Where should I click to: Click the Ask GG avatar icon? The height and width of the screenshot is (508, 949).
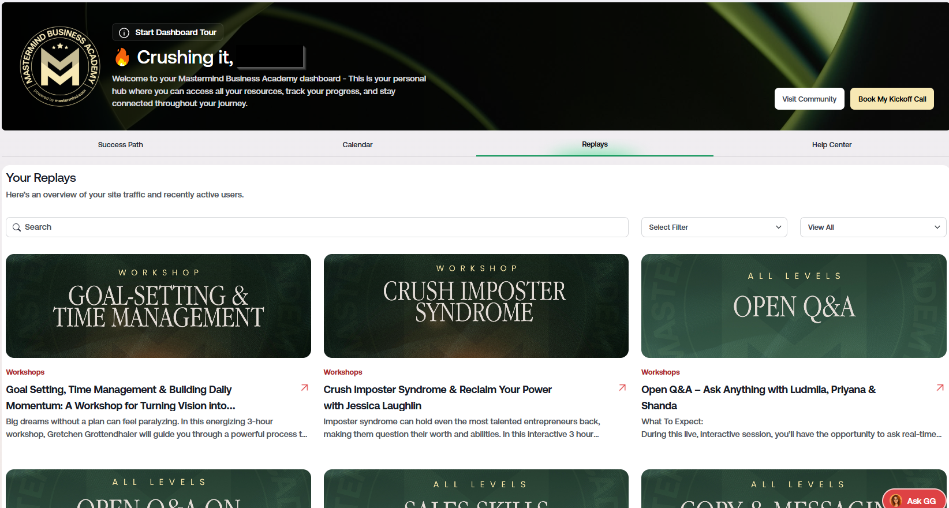[896, 500]
